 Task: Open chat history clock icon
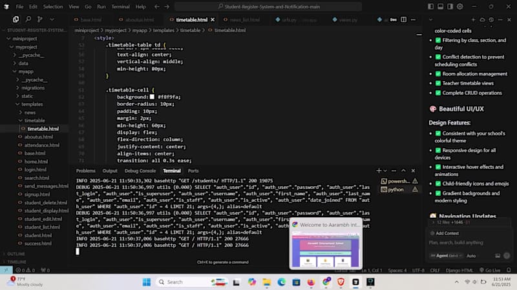pos(491,20)
